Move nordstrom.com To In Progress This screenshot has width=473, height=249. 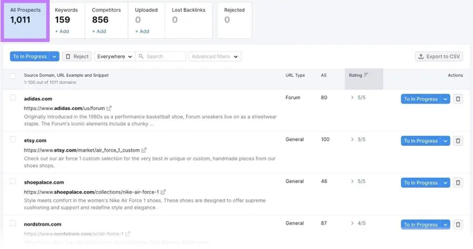(421, 224)
